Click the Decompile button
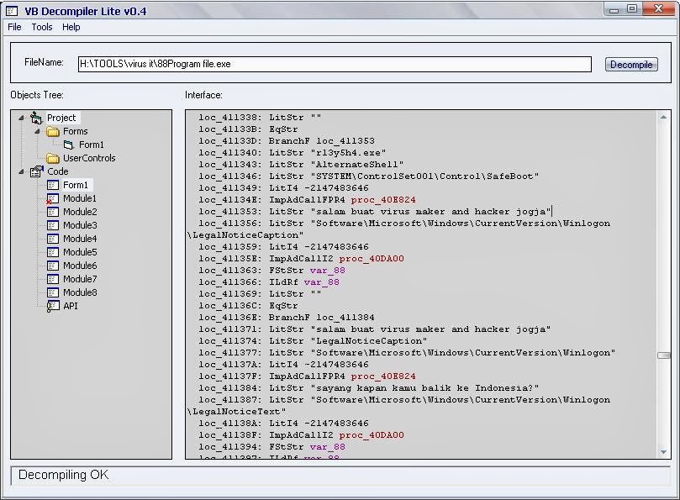This screenshot has height=500, width=680. tap(631, 65)
